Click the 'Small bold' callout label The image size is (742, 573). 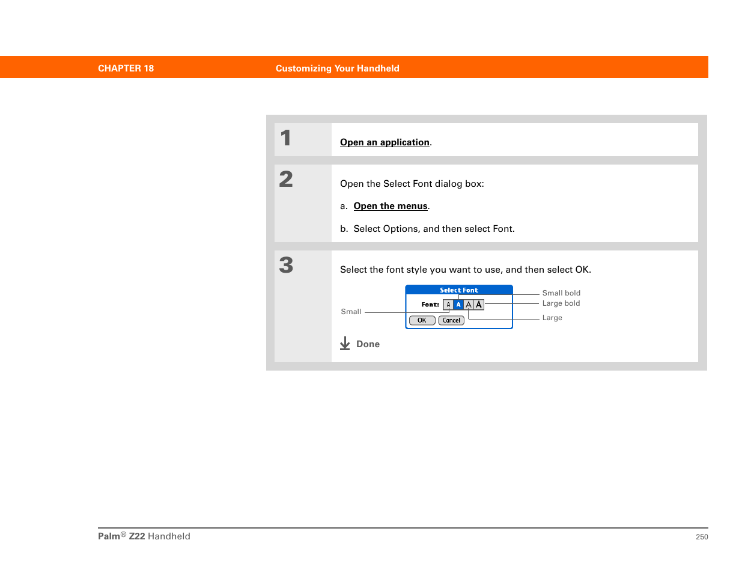click(561, 293)
